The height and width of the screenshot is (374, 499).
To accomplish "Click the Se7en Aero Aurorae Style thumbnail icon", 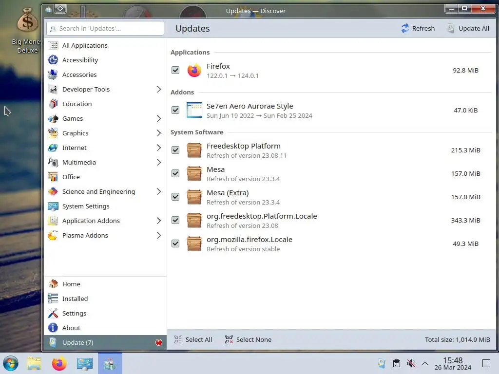I will (x=194, y=110).
